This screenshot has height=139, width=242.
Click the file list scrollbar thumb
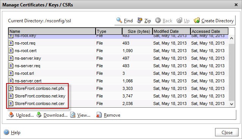coord(231,72)
